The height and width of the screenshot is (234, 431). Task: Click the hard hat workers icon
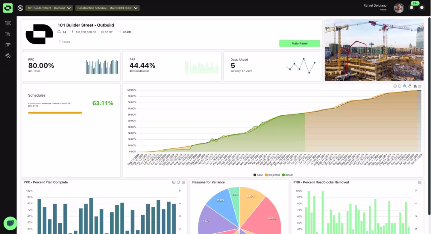[59, 32]
